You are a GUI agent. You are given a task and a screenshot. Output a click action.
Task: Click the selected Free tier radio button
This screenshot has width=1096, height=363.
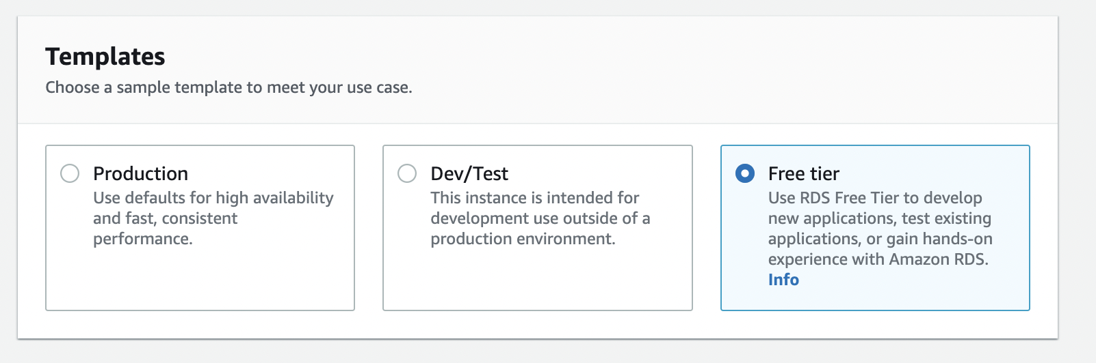click(744, 173)
